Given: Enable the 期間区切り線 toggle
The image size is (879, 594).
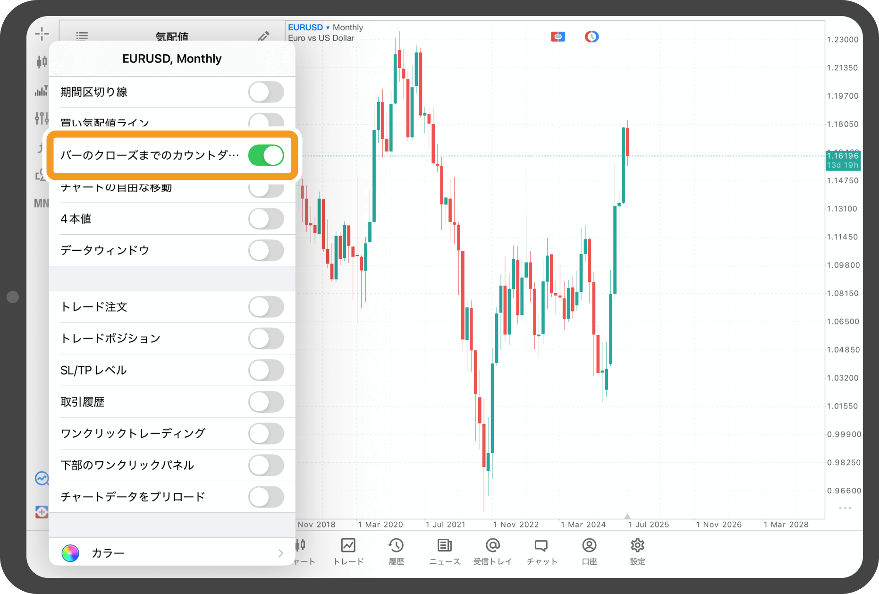Looking at the screenshot, I should click(266, 92).
